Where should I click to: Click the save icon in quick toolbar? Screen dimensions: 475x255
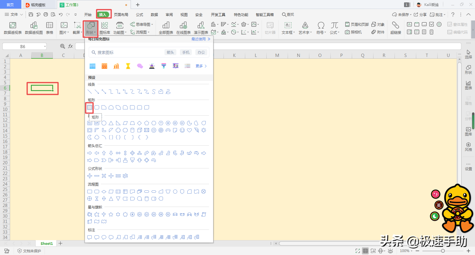[x=31, y=15]
